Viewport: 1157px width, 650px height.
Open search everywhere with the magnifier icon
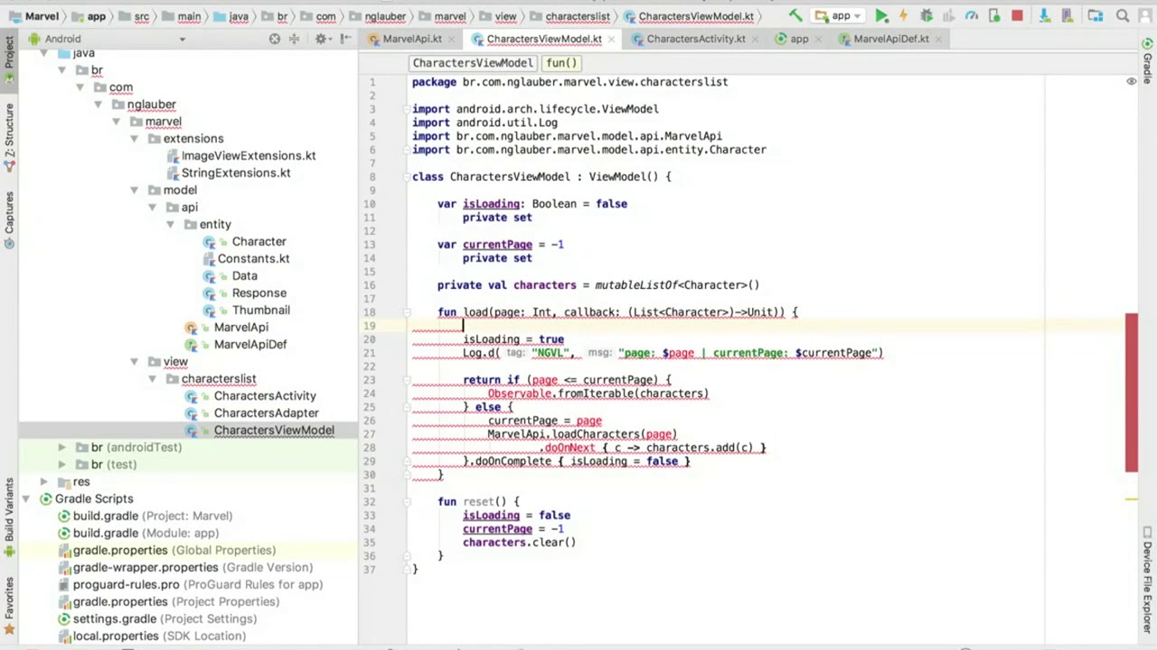[x=1123, y=15]
